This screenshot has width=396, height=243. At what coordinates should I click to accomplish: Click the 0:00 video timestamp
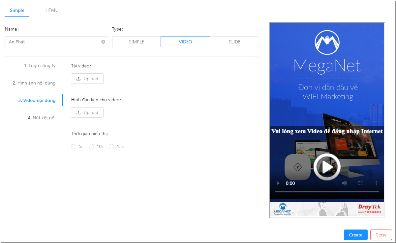(x=290, y=183)
